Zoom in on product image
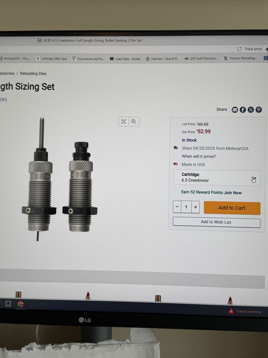 134,121
